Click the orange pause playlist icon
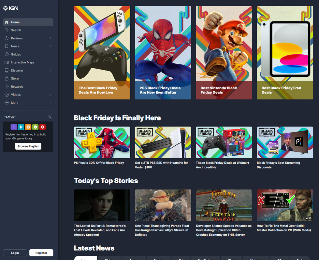Viewport: 319px width, 260px height. (28, 127)
